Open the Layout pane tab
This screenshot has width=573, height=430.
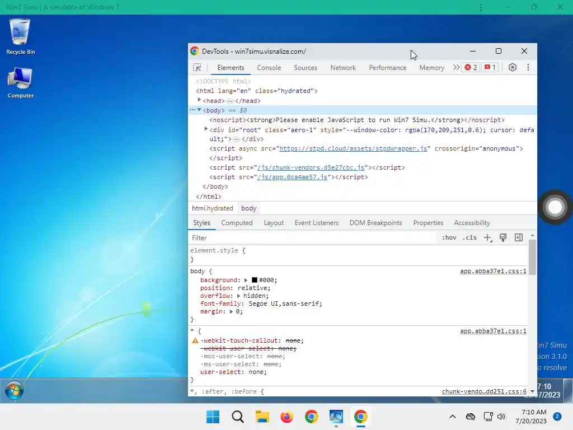pyautogui.click(x=274, y=223)
